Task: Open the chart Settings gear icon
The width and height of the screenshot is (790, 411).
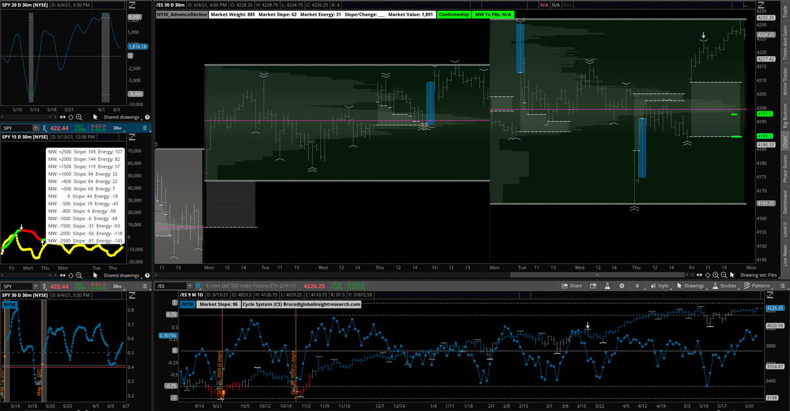Action: click(621, 285)
